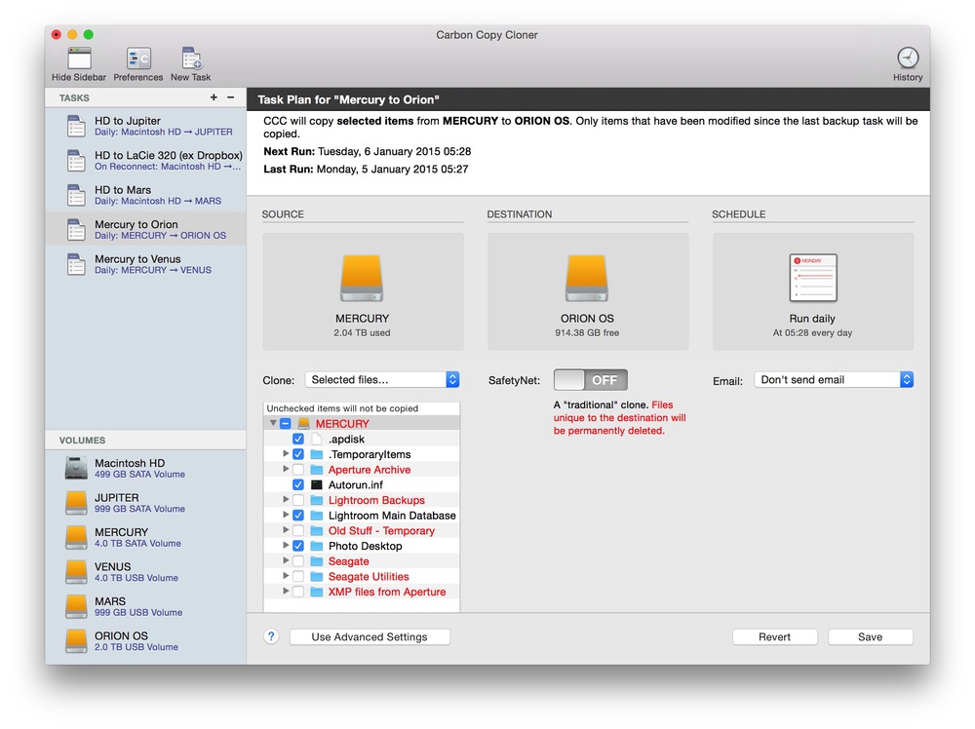Expand the Lightroom Backups folder

[x=286, y=500]
